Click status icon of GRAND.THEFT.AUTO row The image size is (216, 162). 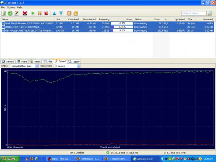(3, 27)
